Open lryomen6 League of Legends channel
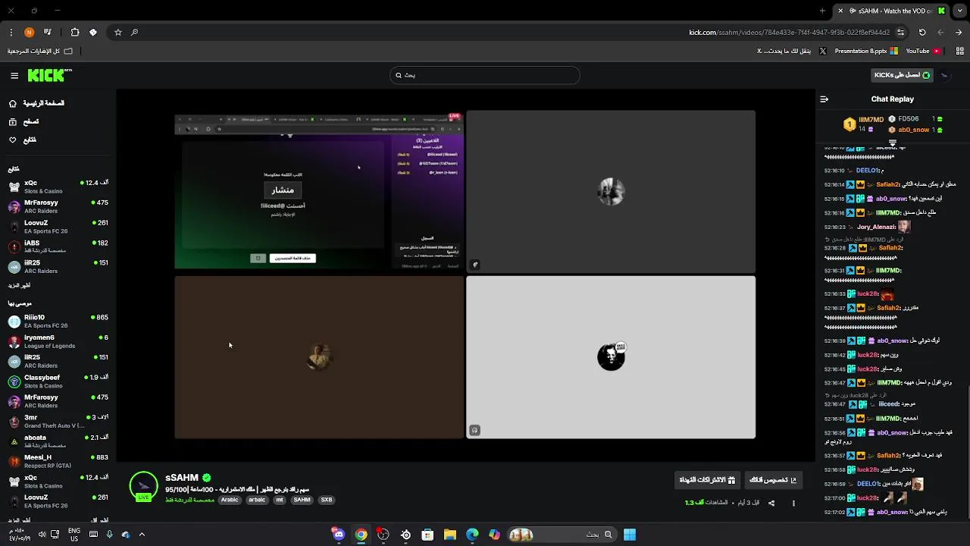 (58, 341)
